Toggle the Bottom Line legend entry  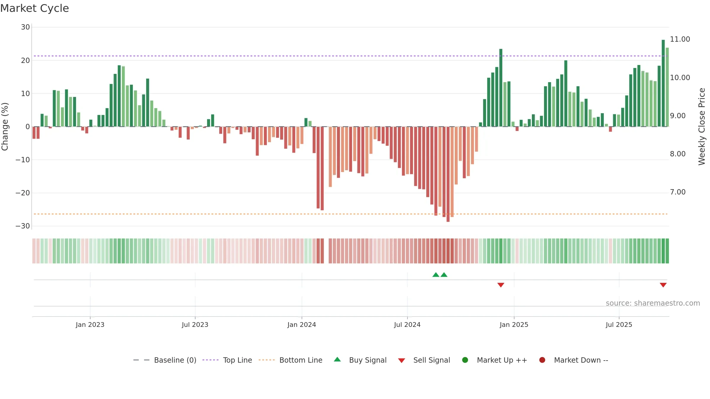tap(291, 360)
